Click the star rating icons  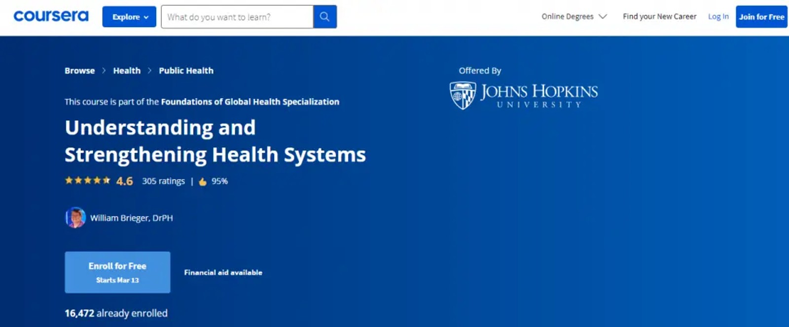coord(87,181)
